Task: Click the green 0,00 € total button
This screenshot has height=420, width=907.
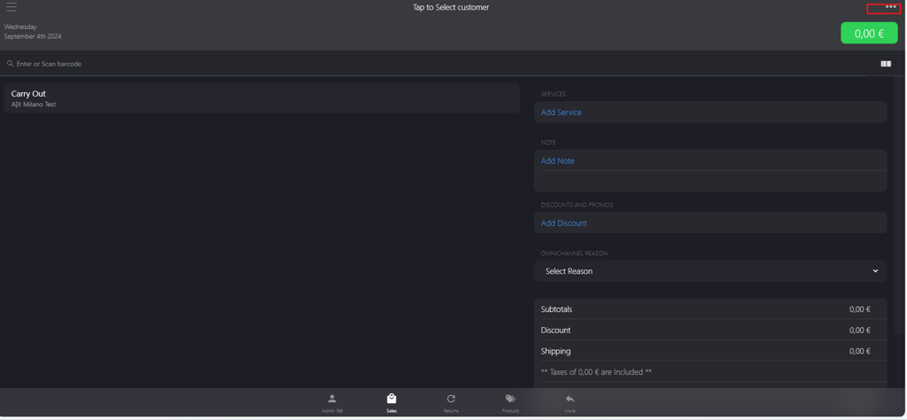Action: [869, 33]
